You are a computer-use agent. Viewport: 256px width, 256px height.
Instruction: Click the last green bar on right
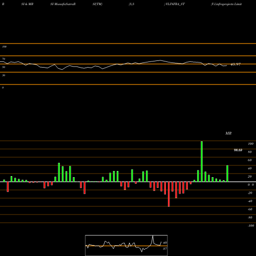pyautogui.click(x=227, y=174)
